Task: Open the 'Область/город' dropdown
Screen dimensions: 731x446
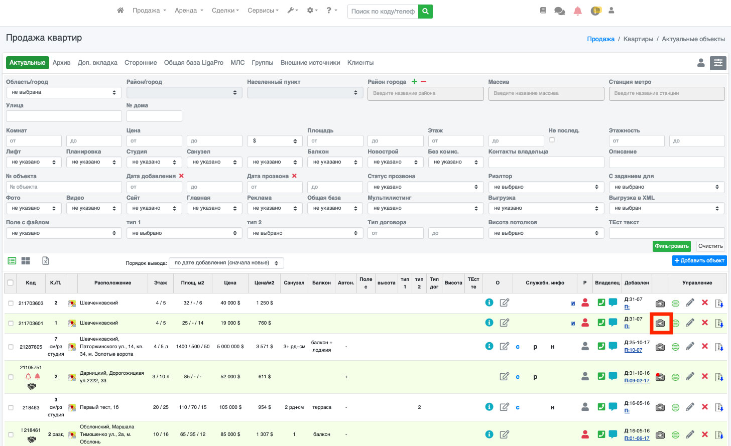Action: tap(64, 92)
